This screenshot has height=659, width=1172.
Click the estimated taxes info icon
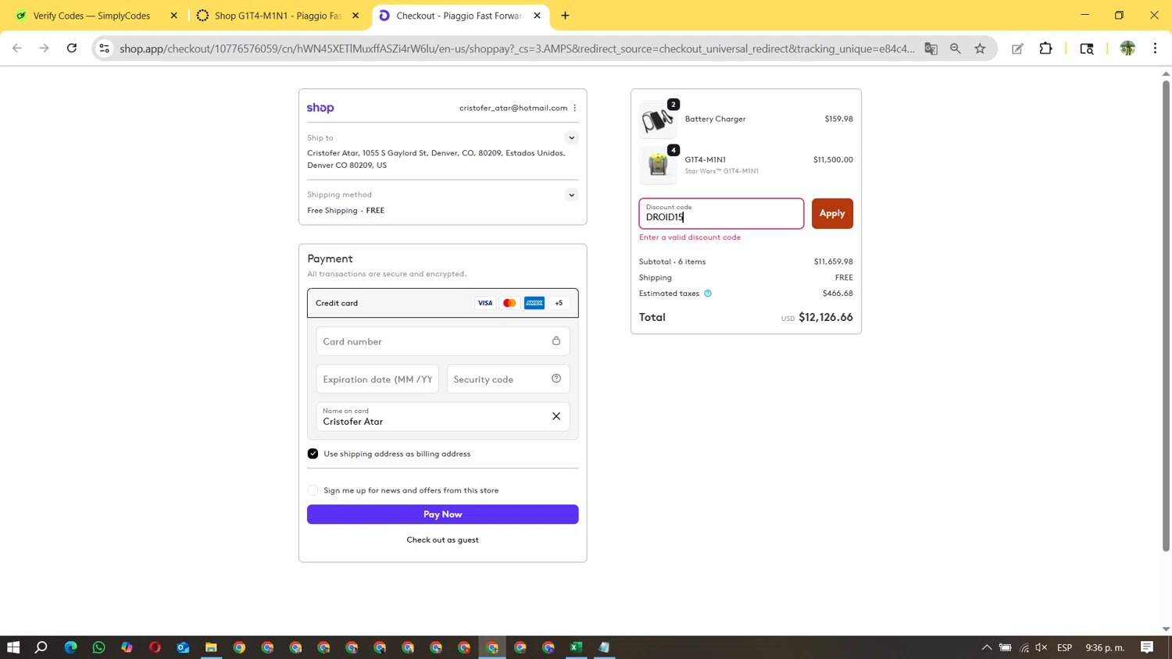pos(708,294)
